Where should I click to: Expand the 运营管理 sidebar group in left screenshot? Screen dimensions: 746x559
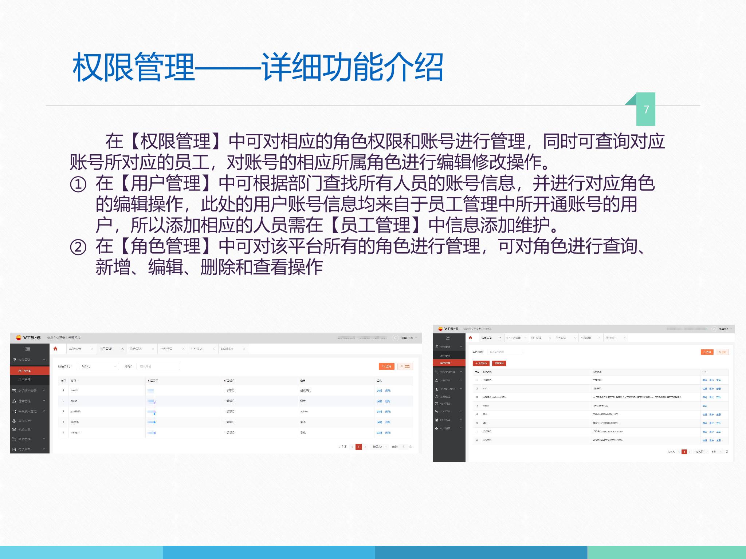tap(29, 401)
